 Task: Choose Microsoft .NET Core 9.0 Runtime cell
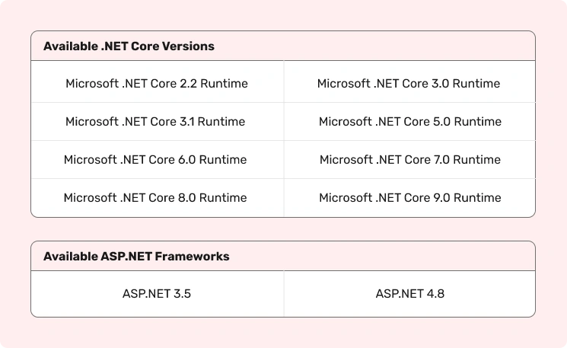coord(410,198)
